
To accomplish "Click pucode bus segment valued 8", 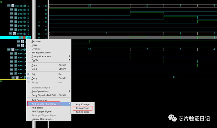I will (181, 6).
